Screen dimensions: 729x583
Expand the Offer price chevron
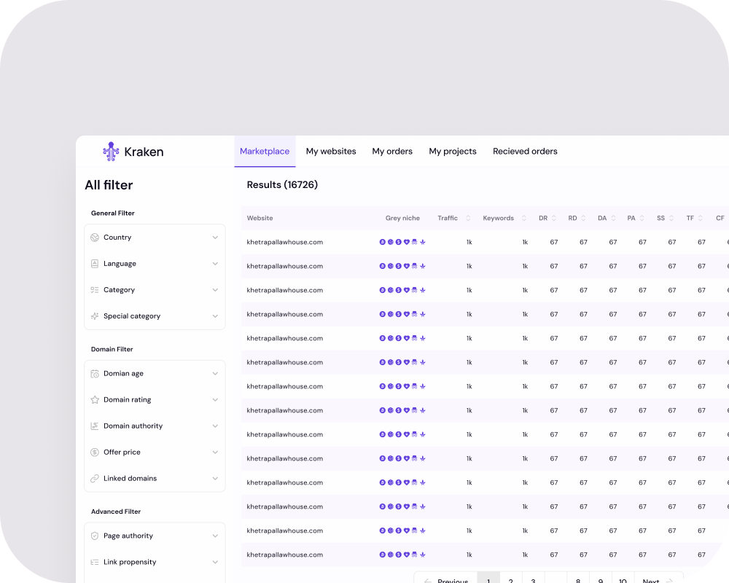(x=215, y=452)
